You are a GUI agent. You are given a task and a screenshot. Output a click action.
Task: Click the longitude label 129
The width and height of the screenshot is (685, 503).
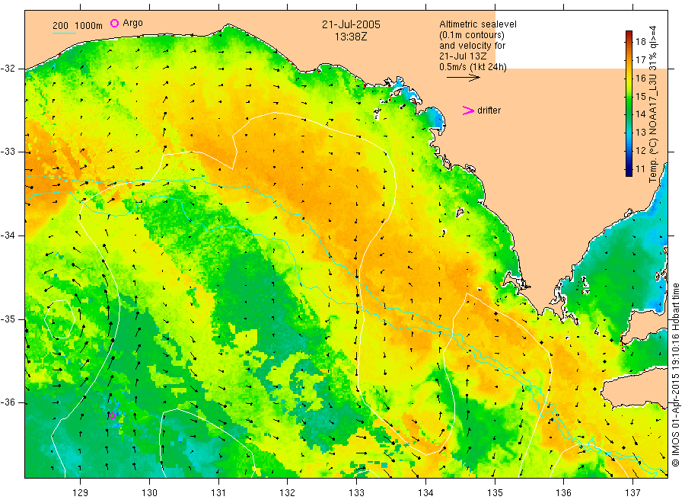pyautogui.click(x=81, y=493)
